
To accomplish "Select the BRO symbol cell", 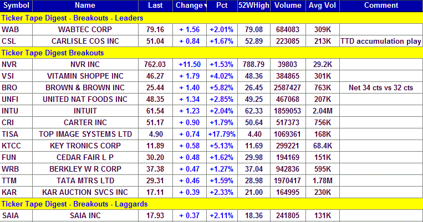I will (16, 87).
